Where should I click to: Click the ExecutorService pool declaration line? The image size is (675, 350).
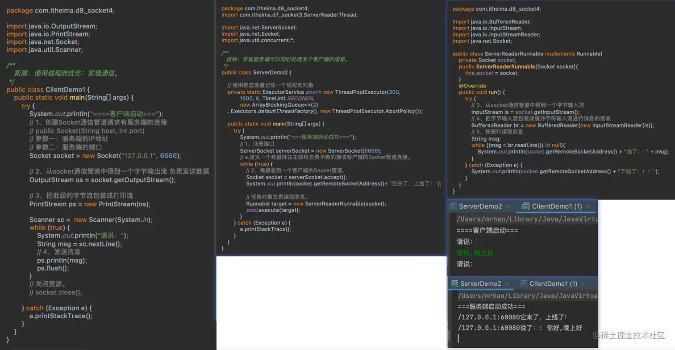pyautogui.click(x=314, y=92)
